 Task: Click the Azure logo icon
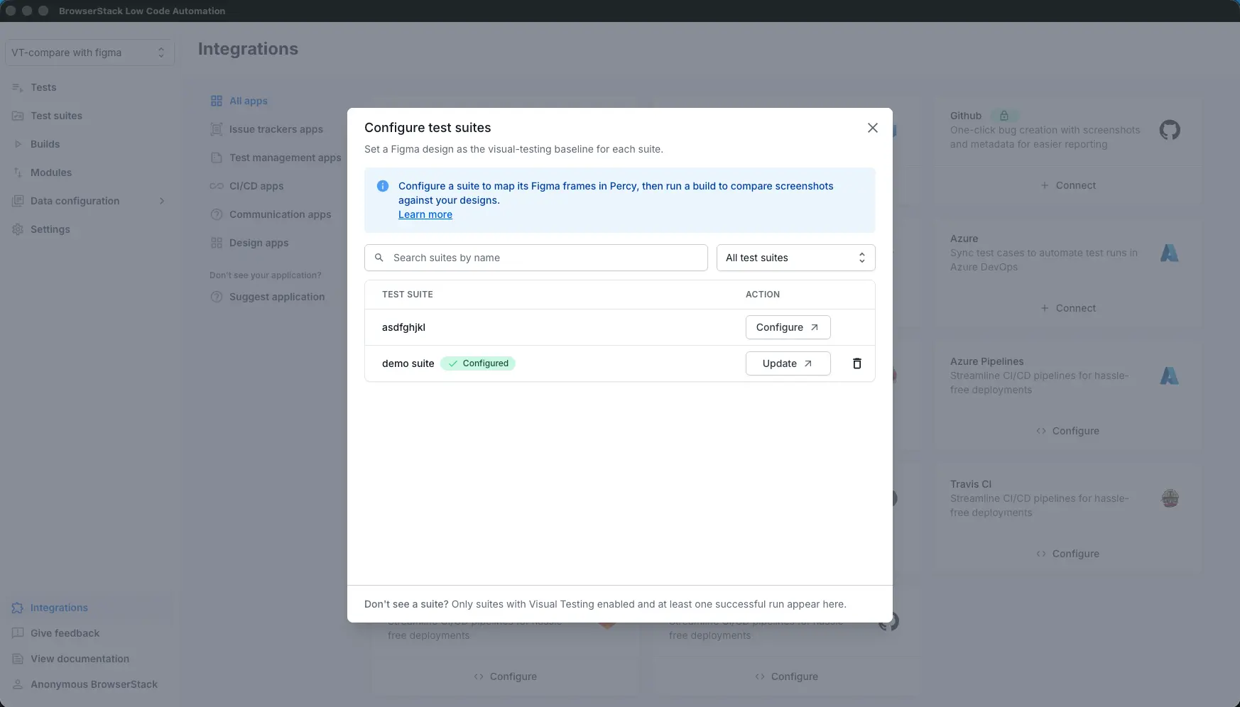click(1170, 253)
